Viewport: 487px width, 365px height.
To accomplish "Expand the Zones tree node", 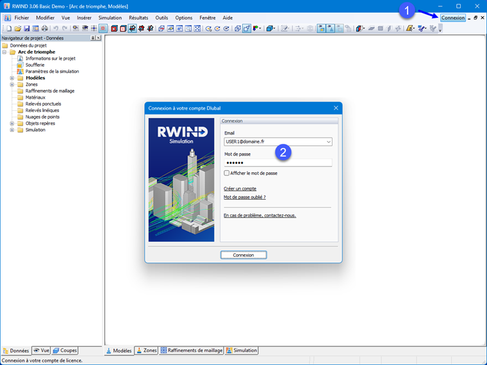I will point(12,85).
